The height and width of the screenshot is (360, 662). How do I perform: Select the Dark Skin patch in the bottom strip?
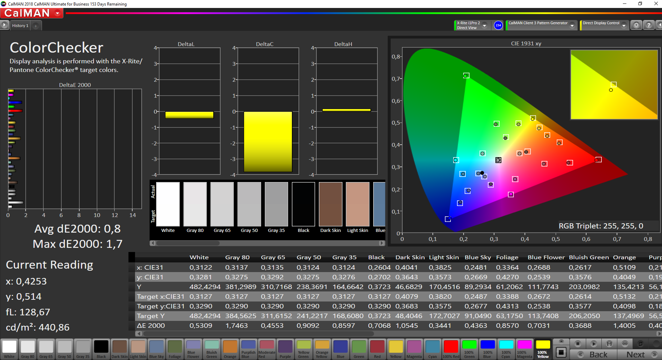(x=119, y=349)
